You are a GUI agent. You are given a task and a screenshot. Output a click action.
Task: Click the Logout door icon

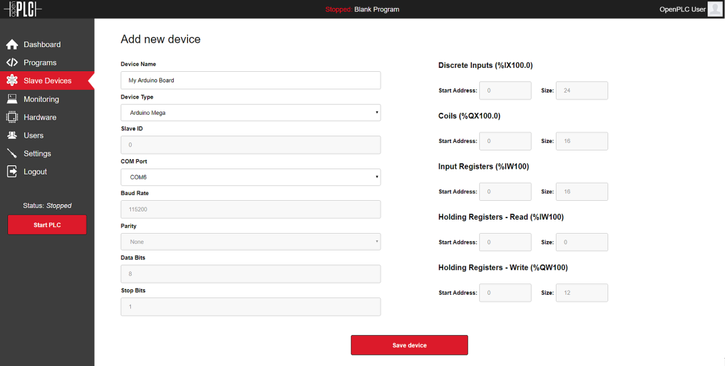click(x=11, y=171)
